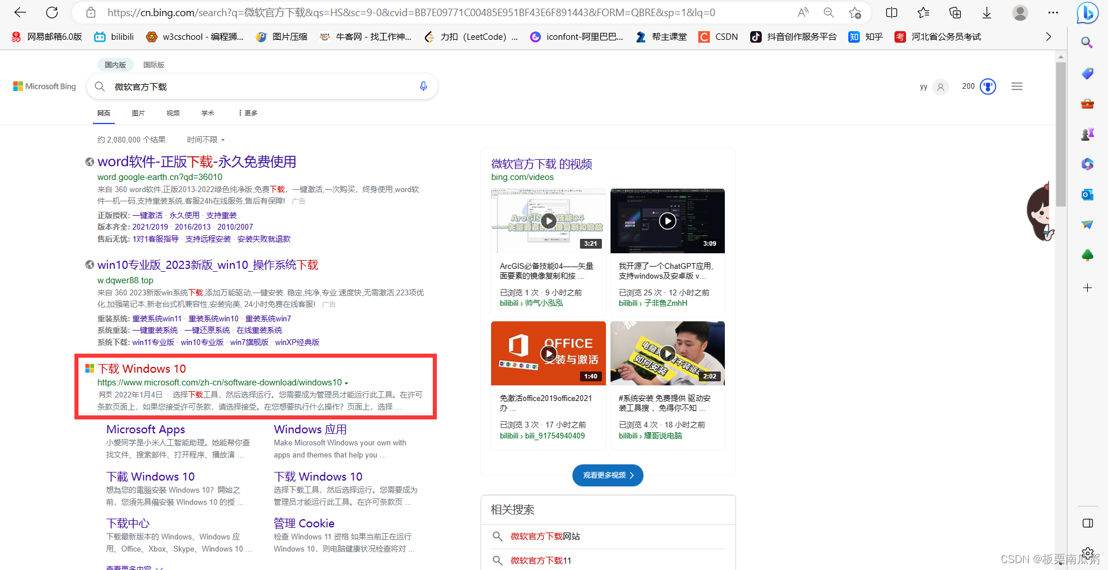
Task: Open the browser profile avatar
Action: [1020, 13]
